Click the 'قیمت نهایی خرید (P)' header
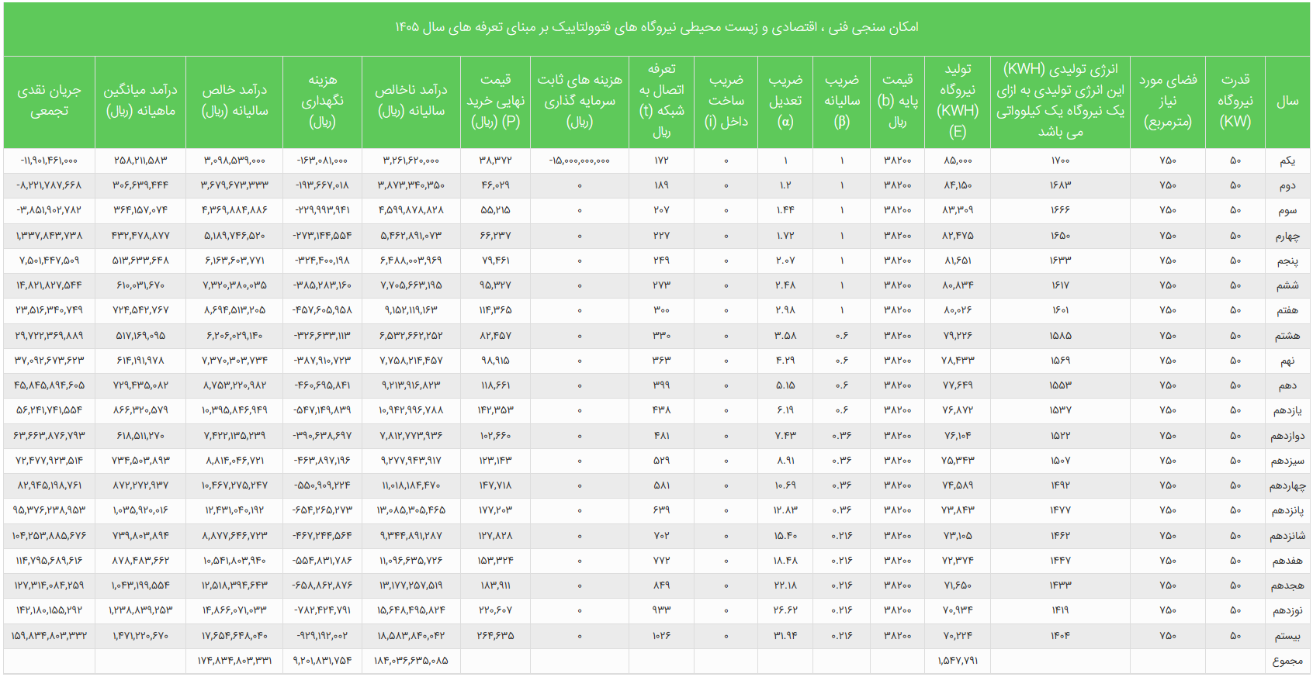Image resolution: width=1313 pixels, height=677 pixels. [495, 101]
